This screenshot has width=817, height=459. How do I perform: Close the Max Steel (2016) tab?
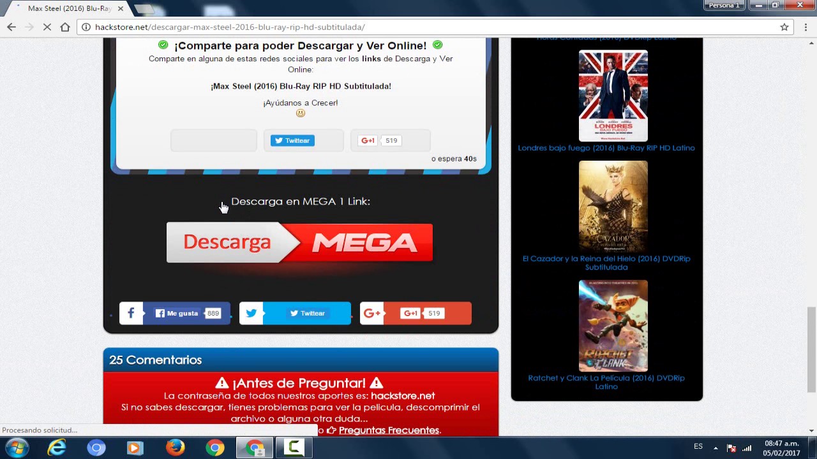point(121,8)
